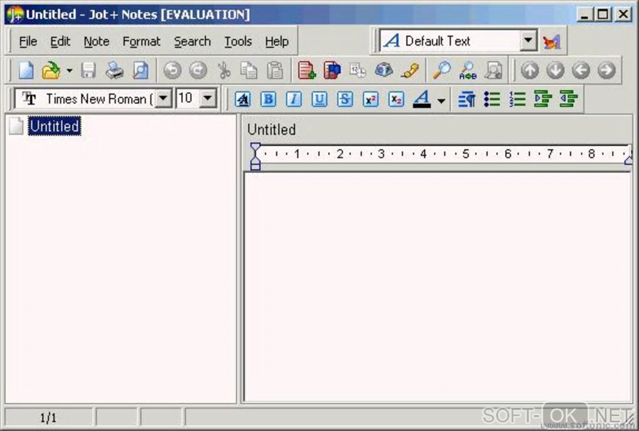Click the Undo toolbar icon
This screenshot has width=639, height=431.
point(172,70)
